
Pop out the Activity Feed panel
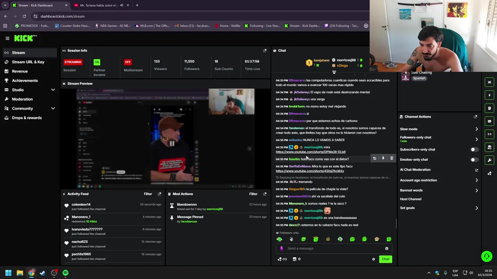tap(159, 194)
